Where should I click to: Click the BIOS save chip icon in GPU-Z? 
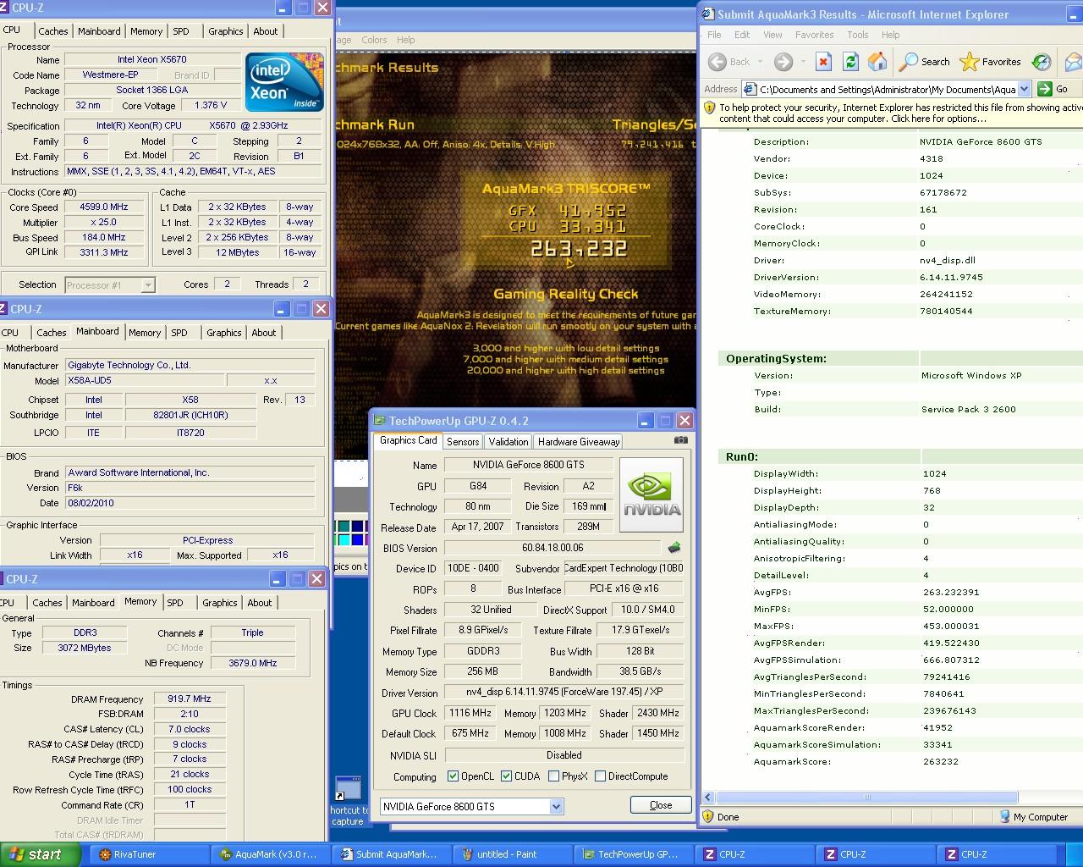coord(674,548)
